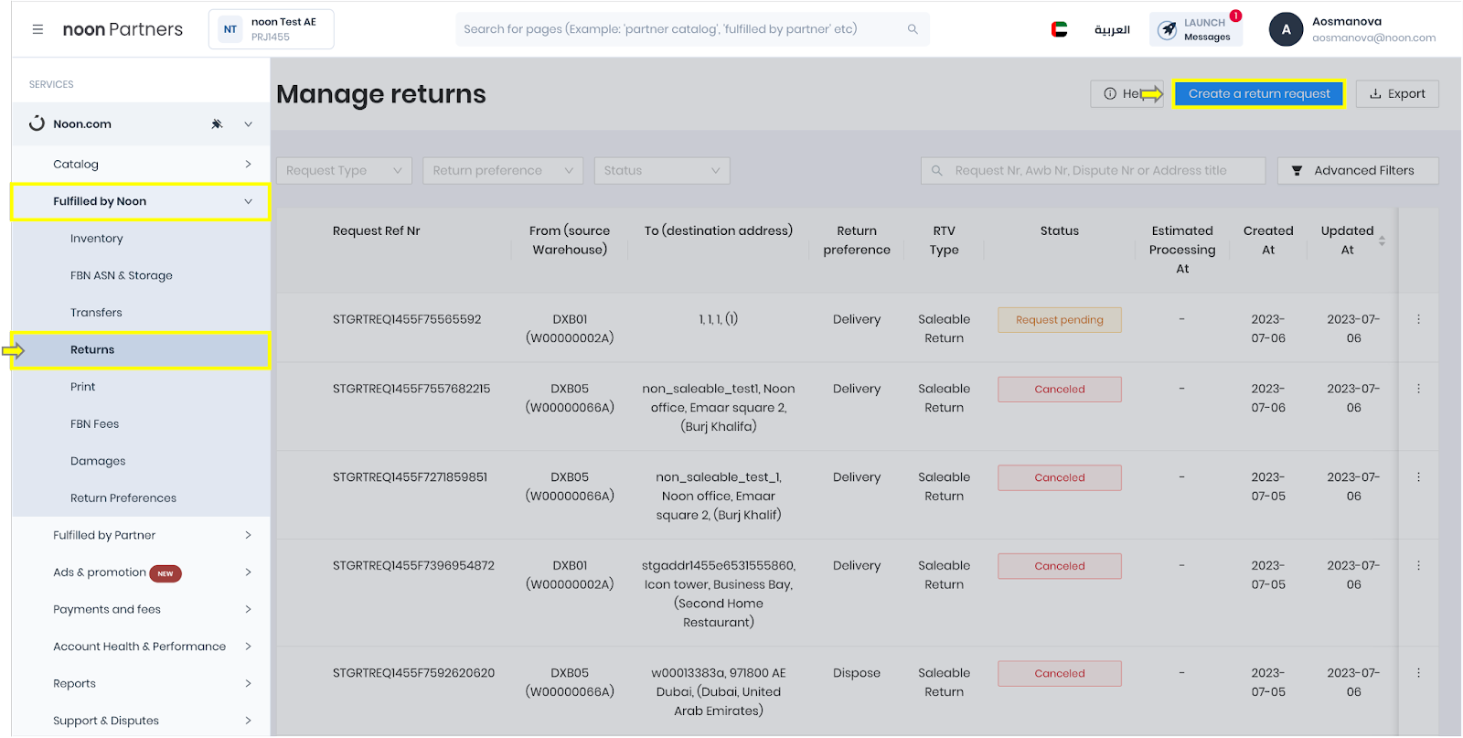Click the Export button
Image resolution: width=1463 pixels, height=738 pixels.
(x=1397, y=93)
